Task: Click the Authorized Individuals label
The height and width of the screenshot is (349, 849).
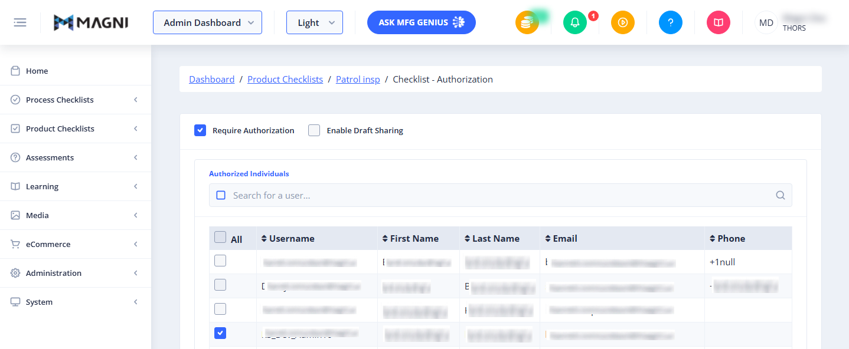Action: tap(249, 174)
